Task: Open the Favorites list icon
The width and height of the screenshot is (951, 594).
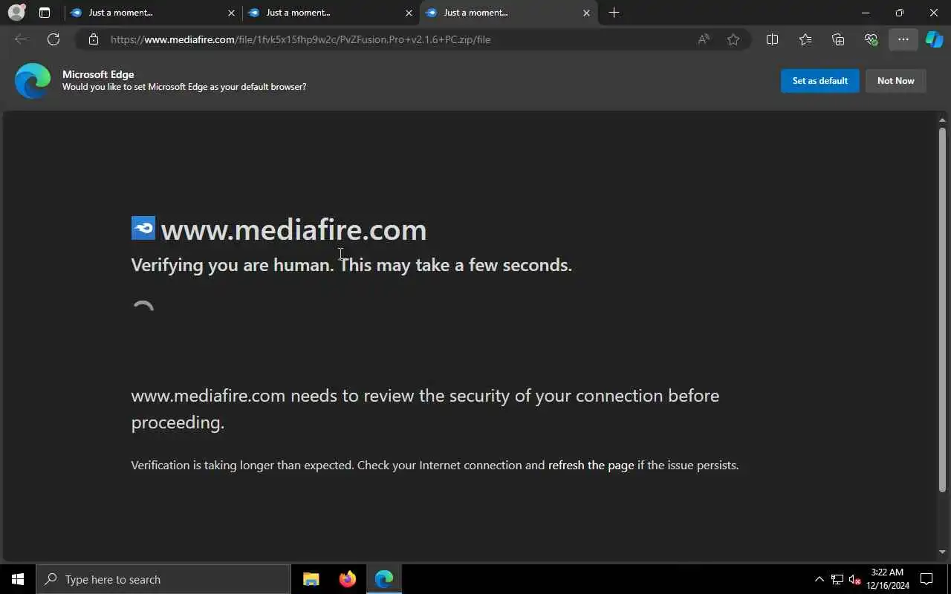Action: [x=805, y=39]
